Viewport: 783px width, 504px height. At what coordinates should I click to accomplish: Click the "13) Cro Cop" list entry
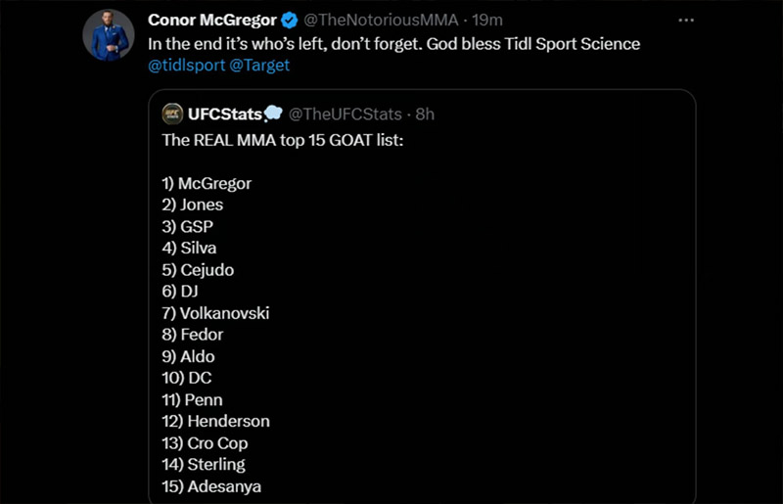click(x=207, y=442)
